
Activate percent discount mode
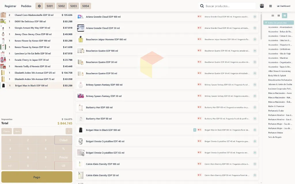(x=63, y=149)
